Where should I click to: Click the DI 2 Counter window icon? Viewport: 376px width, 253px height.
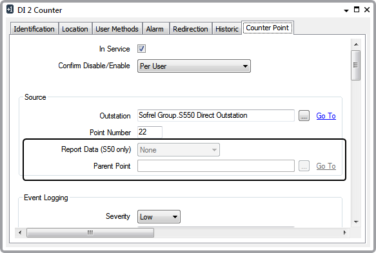10,10
